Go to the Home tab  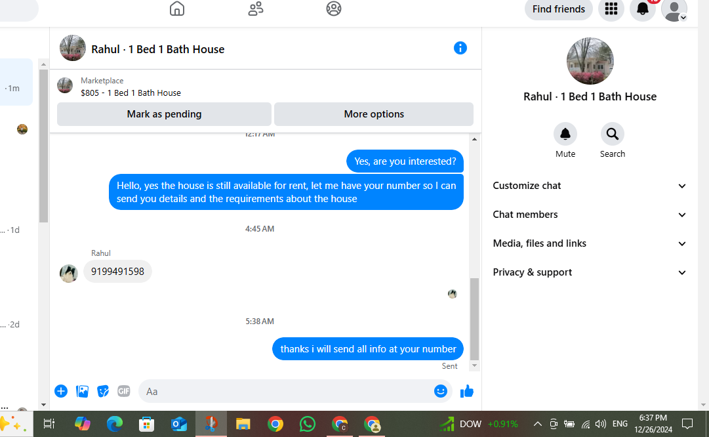[x=177, y=9]
